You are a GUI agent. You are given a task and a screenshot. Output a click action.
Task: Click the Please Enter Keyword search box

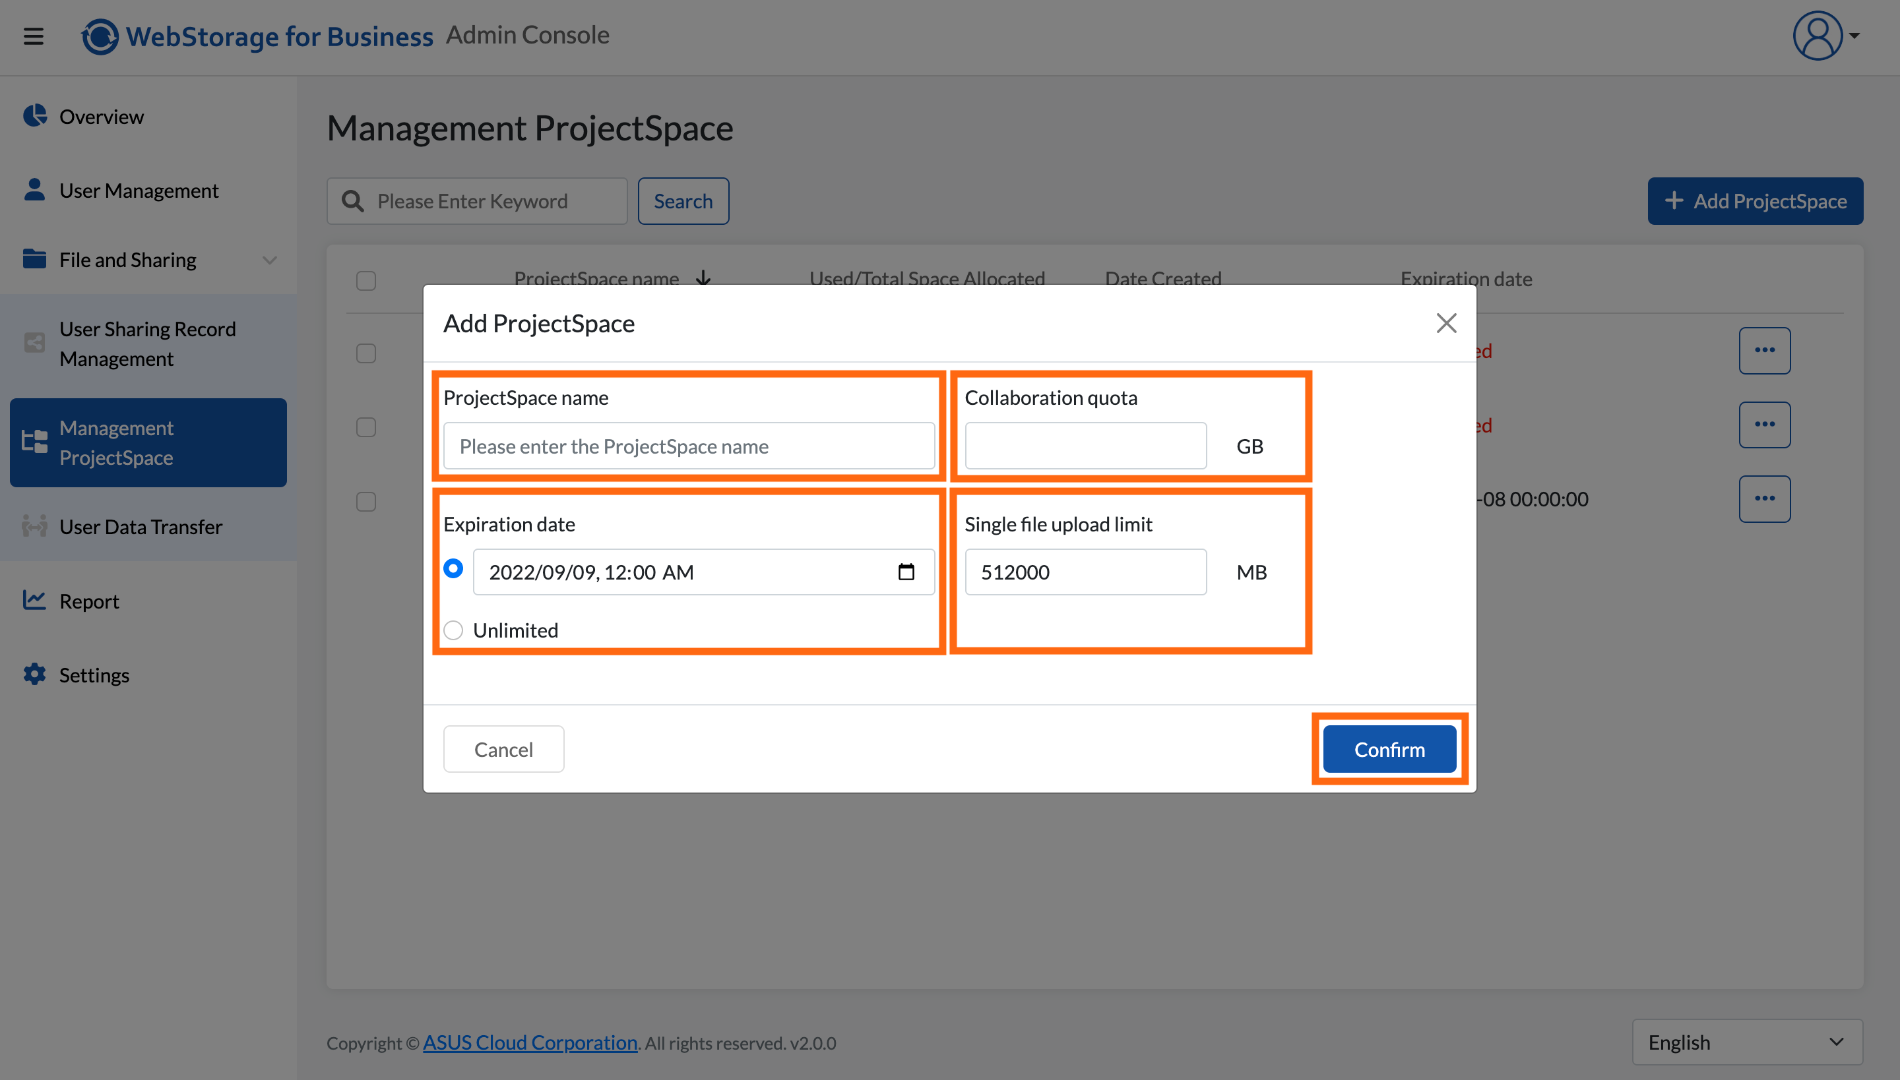coord(477,201)
